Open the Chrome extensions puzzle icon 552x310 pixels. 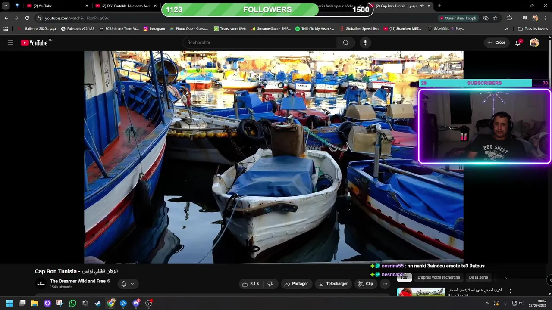point(510,18)
